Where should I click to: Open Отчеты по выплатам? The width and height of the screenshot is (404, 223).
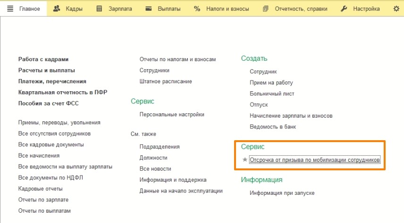click(x=44, y=211)
